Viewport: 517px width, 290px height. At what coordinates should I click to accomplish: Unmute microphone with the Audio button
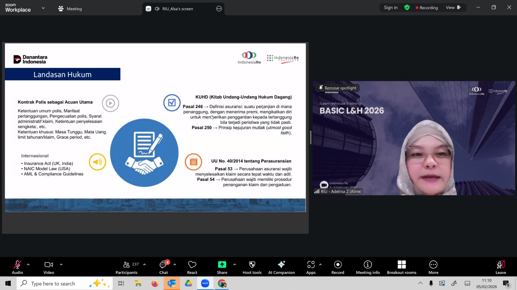click(17, 267)
